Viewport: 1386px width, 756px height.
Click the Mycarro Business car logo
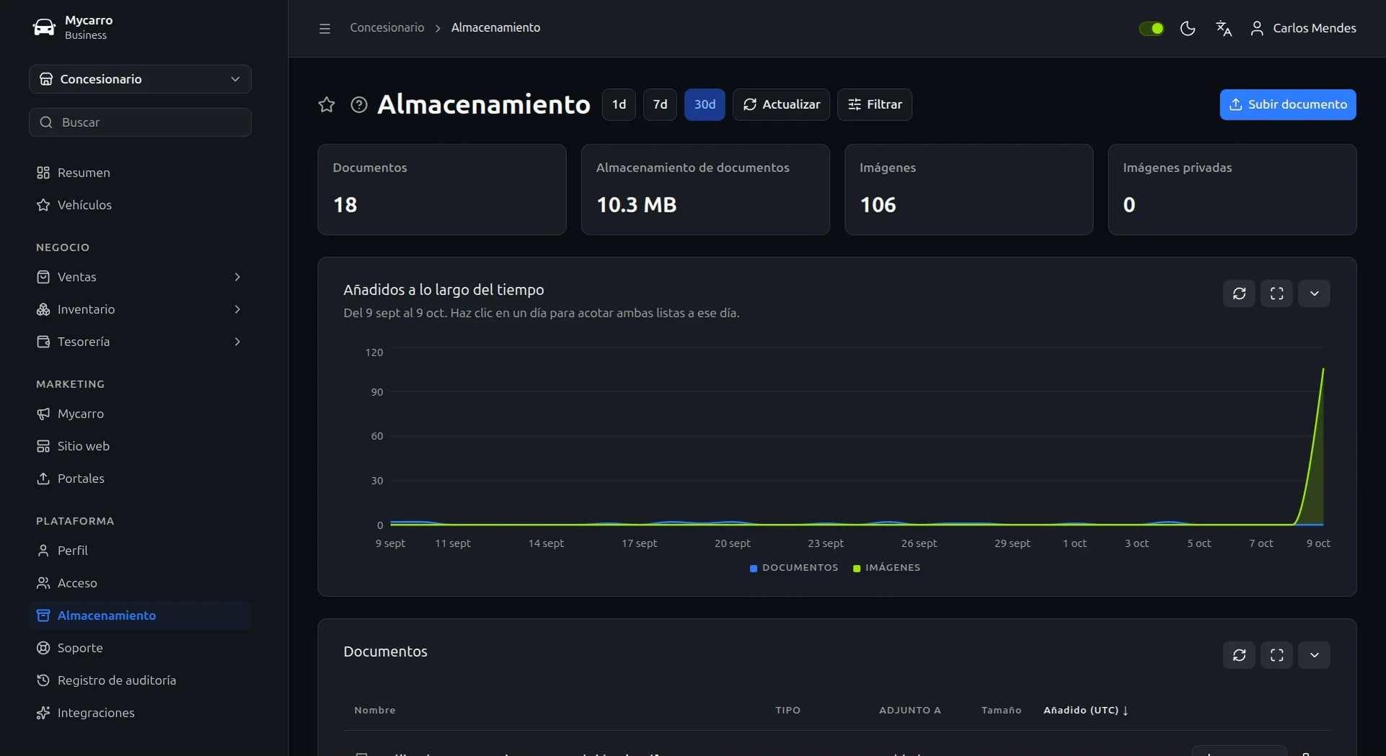[x=44, y=27]
